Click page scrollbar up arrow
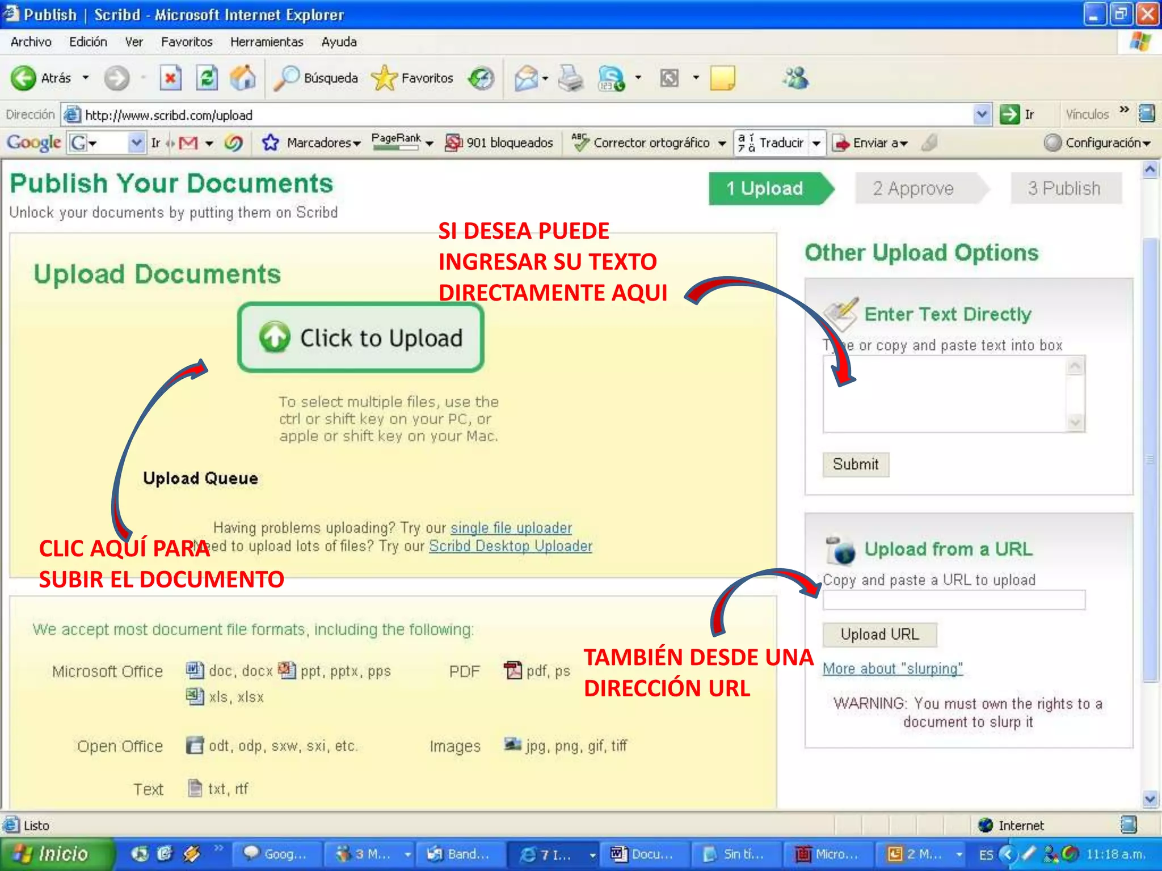The width and height of the screenshot is (1162, 871). click(1150, 170)
